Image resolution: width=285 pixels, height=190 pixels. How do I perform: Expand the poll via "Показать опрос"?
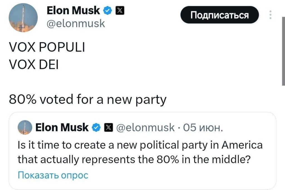coord(53,175)
